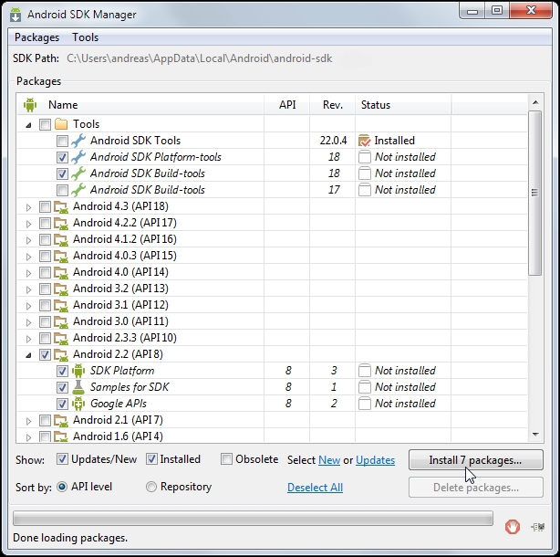
Task: Click Android 2.3.3 (API 10) folder icon
Action: pos(61,339)
